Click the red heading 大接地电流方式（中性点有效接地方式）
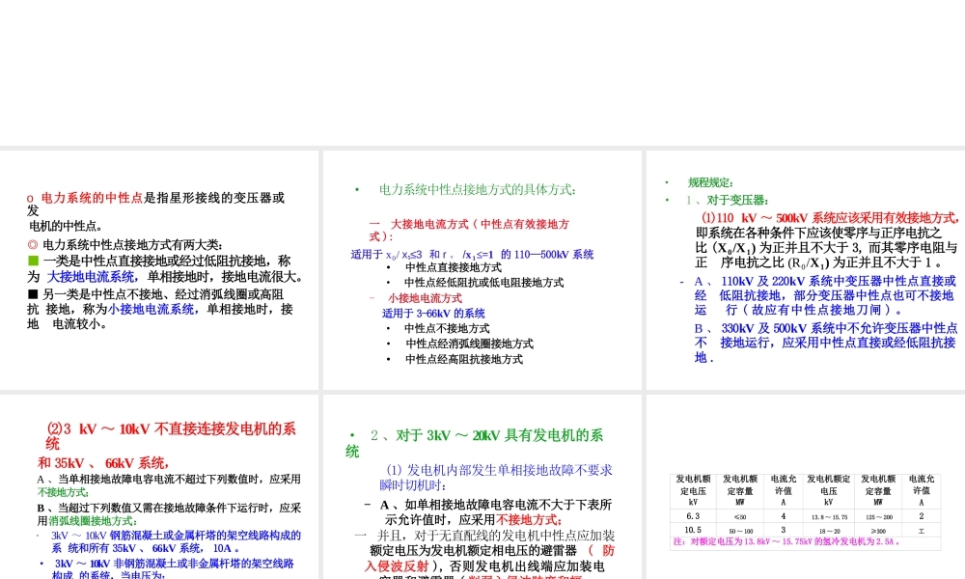 469,230
